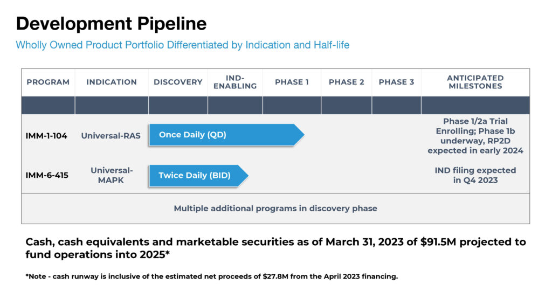This screenshot has width=552, height=291.
Task: Click the PHASE 2 column header
Action: 346,82
